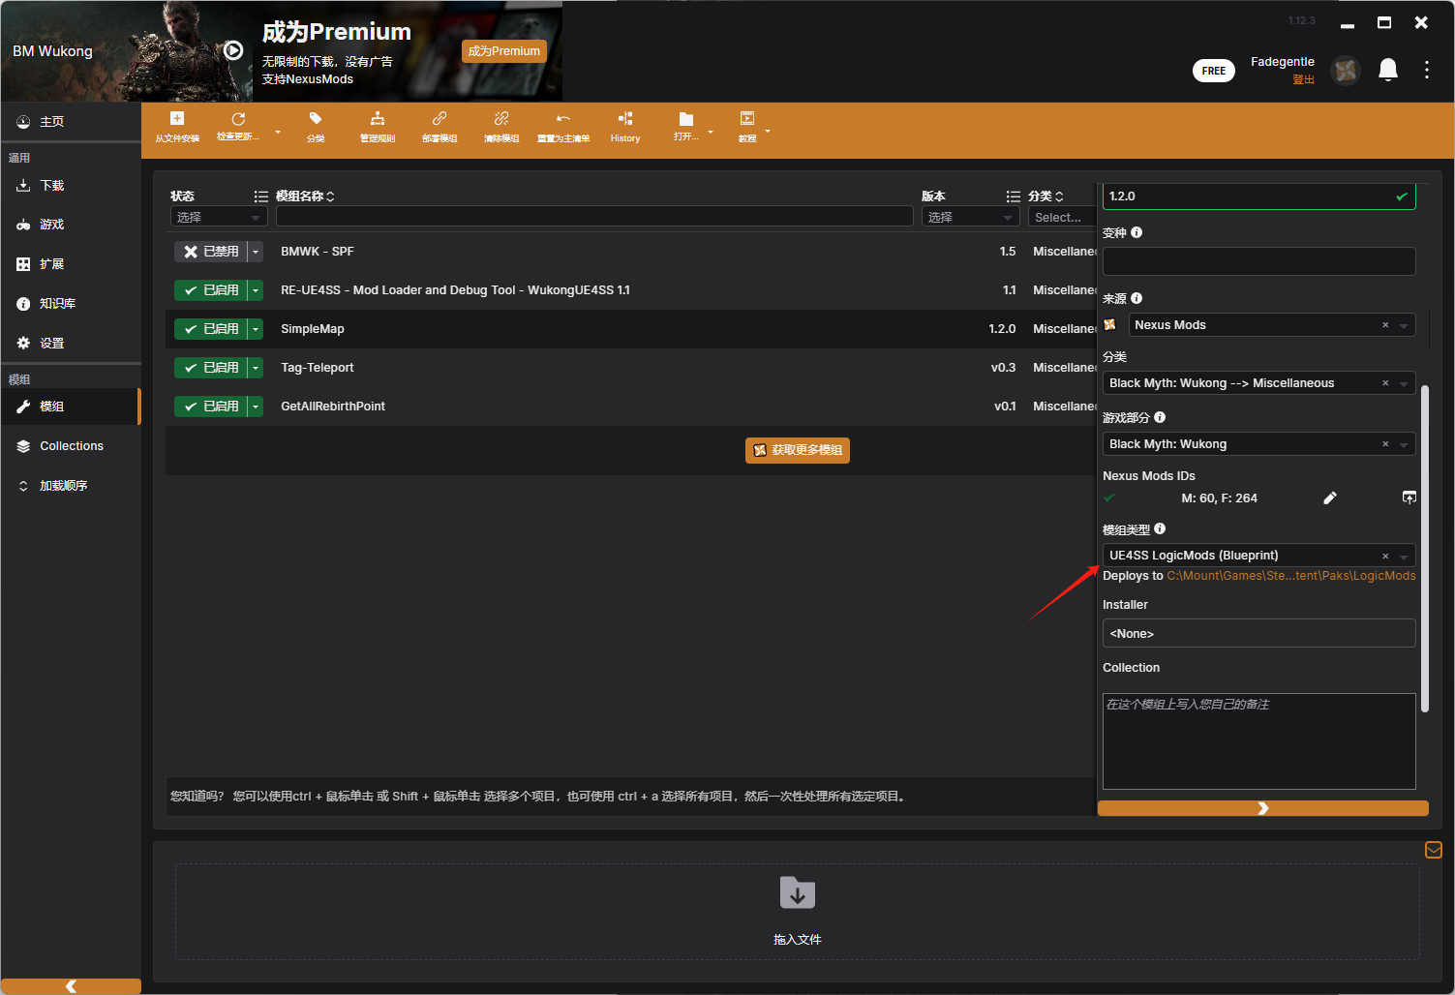Click the 变种 variant input field
1455x995 pixels.
1259,261
